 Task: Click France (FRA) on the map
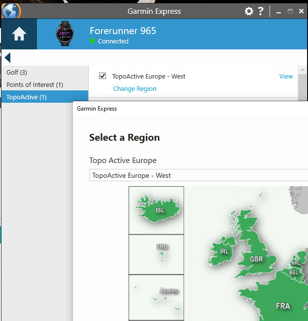[x=283, y=306]
